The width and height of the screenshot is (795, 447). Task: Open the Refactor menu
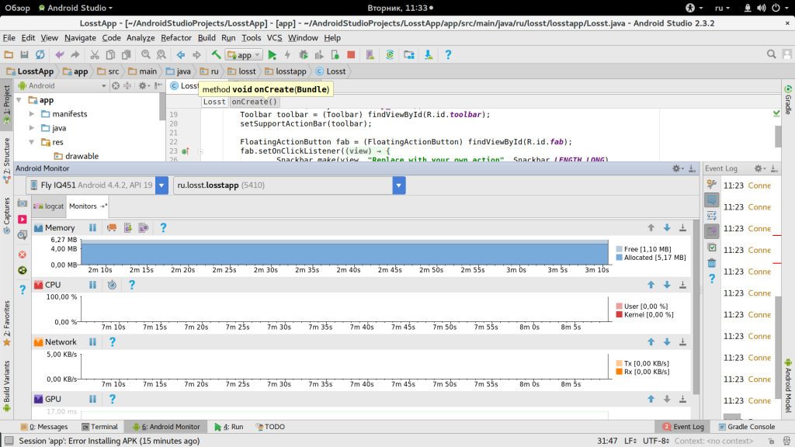[x=176, y=37]
